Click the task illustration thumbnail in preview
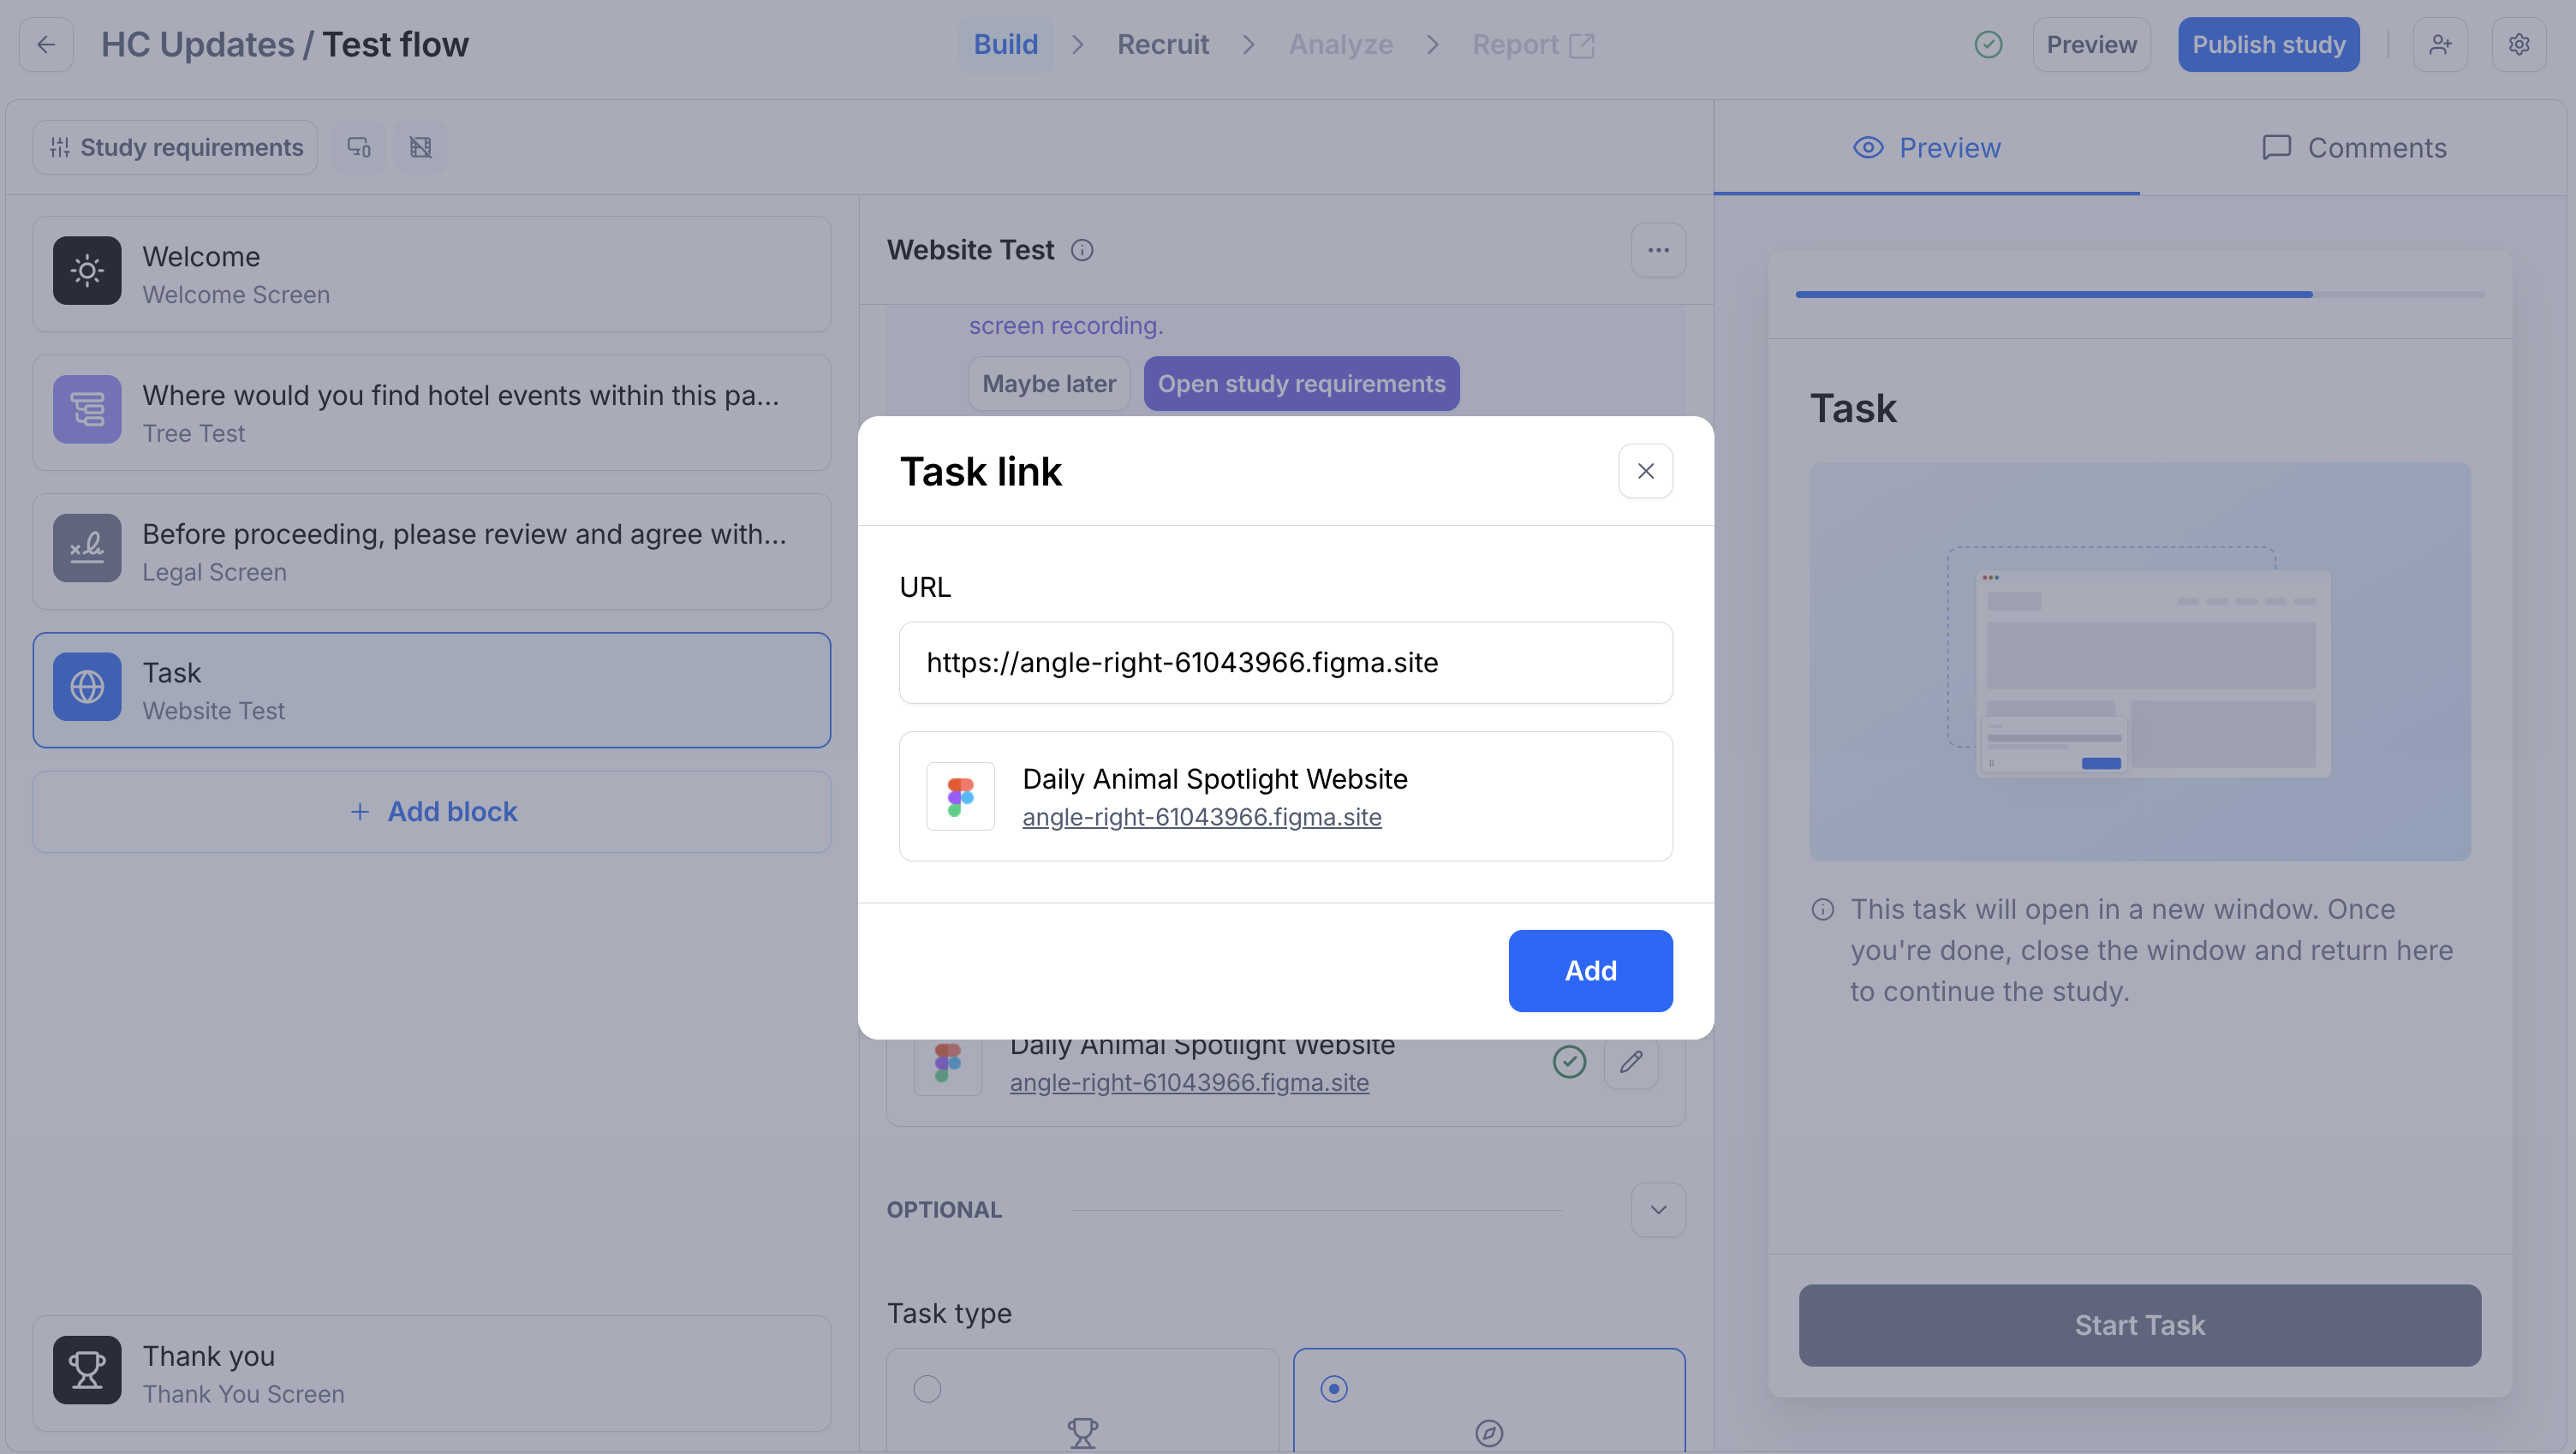The image size is (2576, 1454). [2139, 662]
